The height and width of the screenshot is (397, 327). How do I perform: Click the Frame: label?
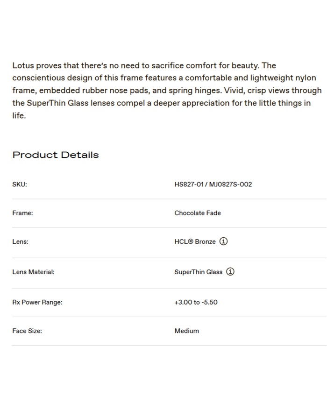22,213
